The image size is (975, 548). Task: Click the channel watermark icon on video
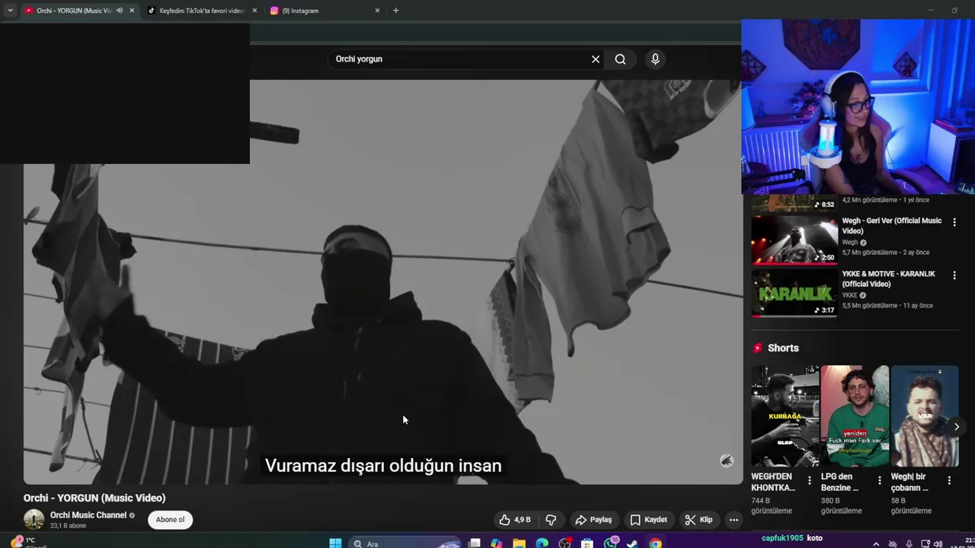click(x=727, y=460)
